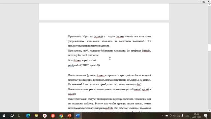Open the volume speaker tray icon

(x=174, y=116)
